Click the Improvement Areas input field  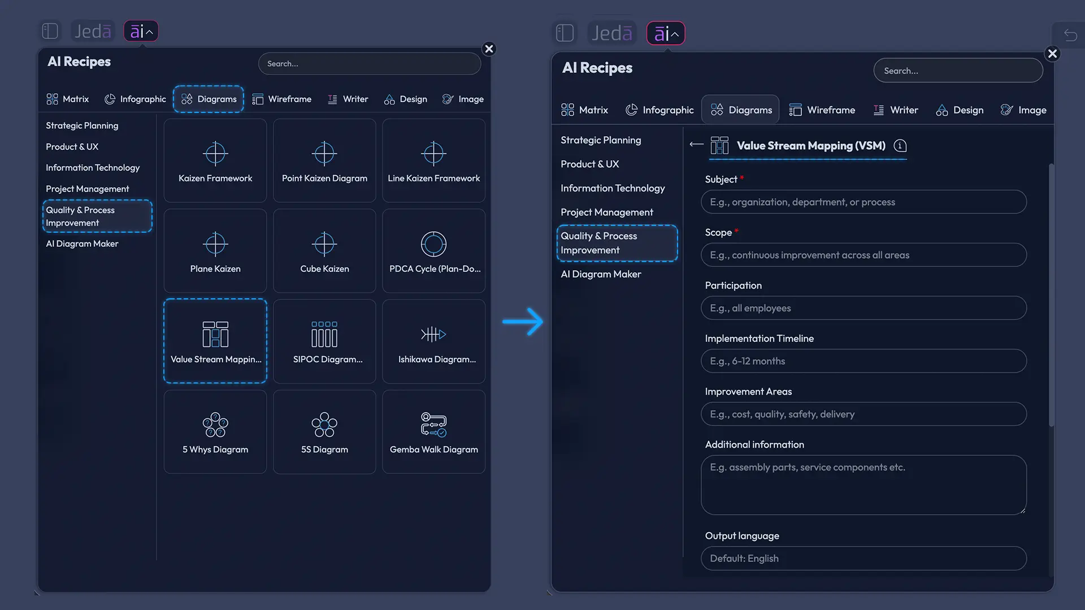(x=863, y=415)
